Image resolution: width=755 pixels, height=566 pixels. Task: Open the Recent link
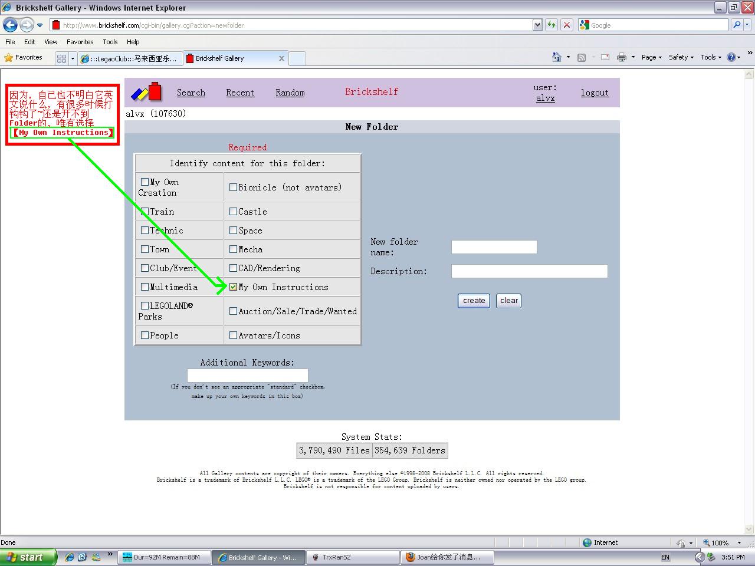pos(240,93)
